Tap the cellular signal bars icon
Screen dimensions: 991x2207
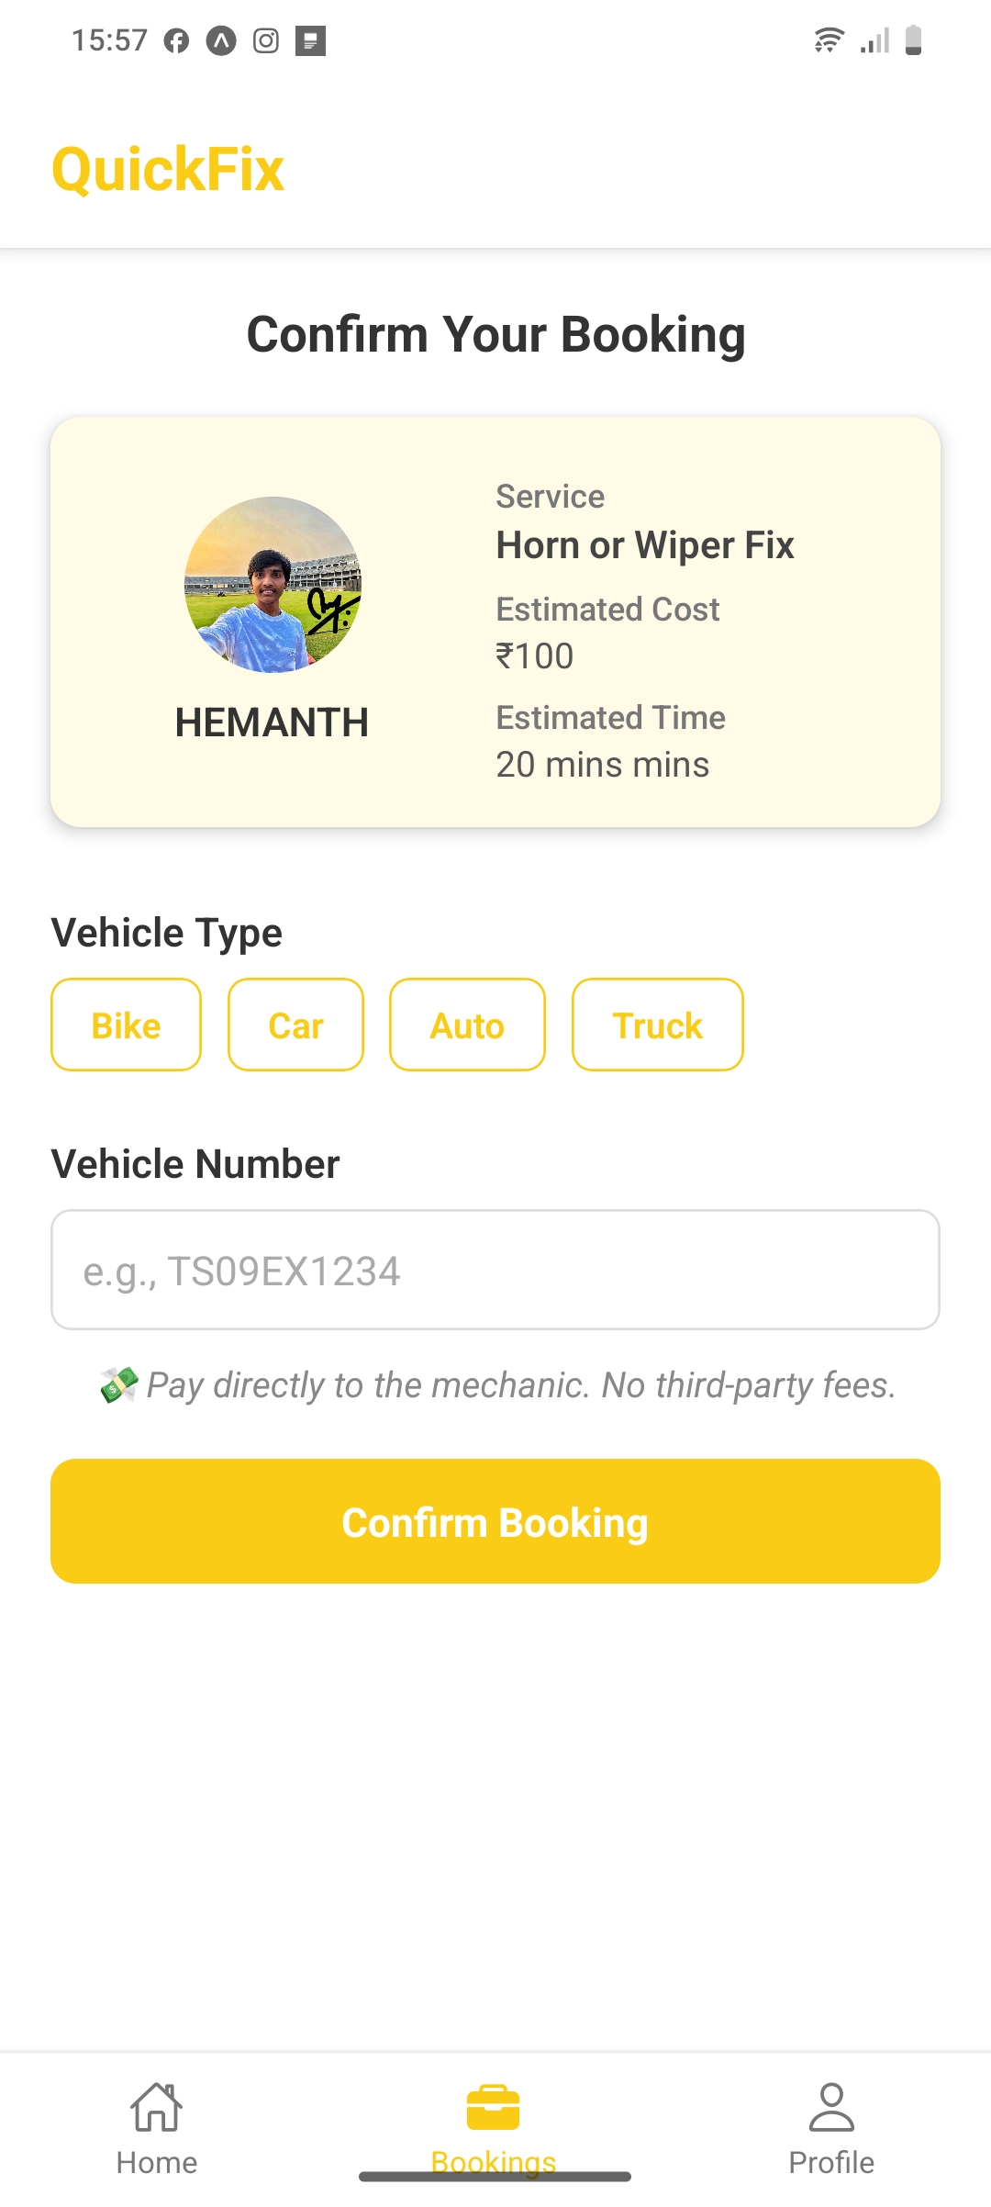875,41
